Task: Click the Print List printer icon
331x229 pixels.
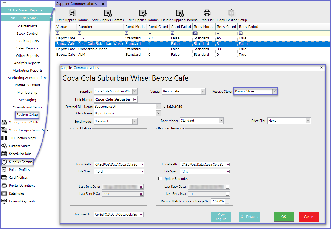Action: (x=207, y=13)
